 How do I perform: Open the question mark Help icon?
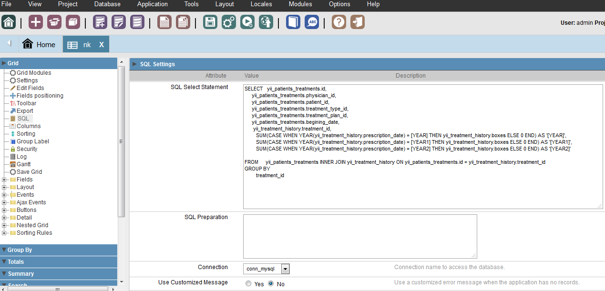[x=339, y=22]
